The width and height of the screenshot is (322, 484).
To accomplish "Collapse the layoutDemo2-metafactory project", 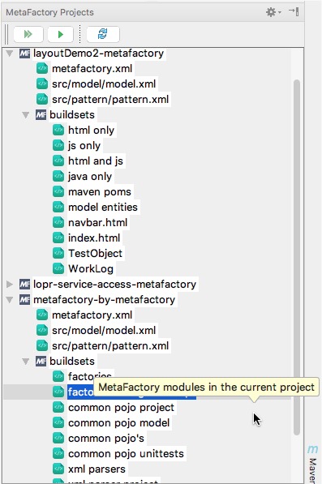I will click(x=10, y=54).
